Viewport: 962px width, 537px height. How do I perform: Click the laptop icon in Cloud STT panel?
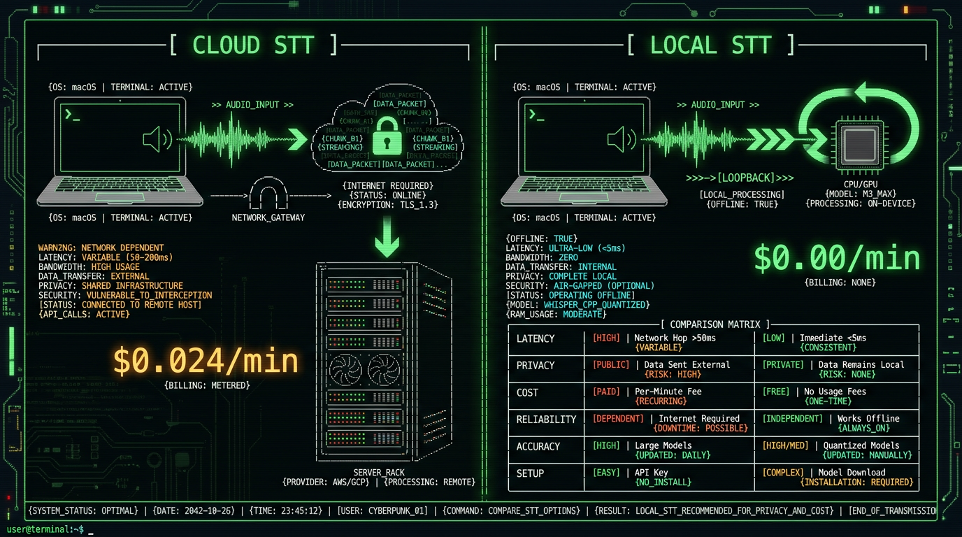(120, 151)
